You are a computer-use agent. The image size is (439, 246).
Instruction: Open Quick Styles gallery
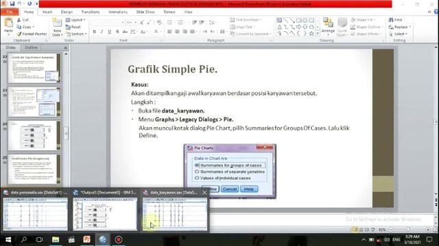click(342, 27)
